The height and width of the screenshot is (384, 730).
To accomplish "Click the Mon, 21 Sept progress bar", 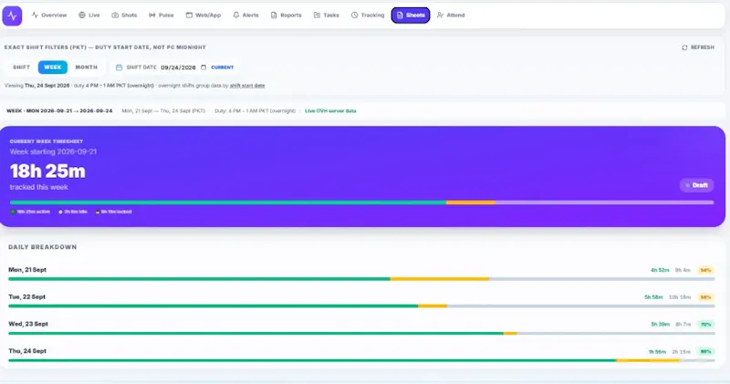I will [361, 279].
